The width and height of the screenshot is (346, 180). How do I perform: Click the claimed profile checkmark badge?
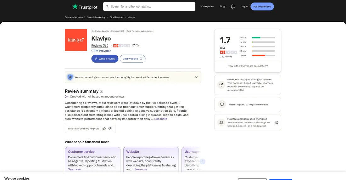[x=108, y=31]
